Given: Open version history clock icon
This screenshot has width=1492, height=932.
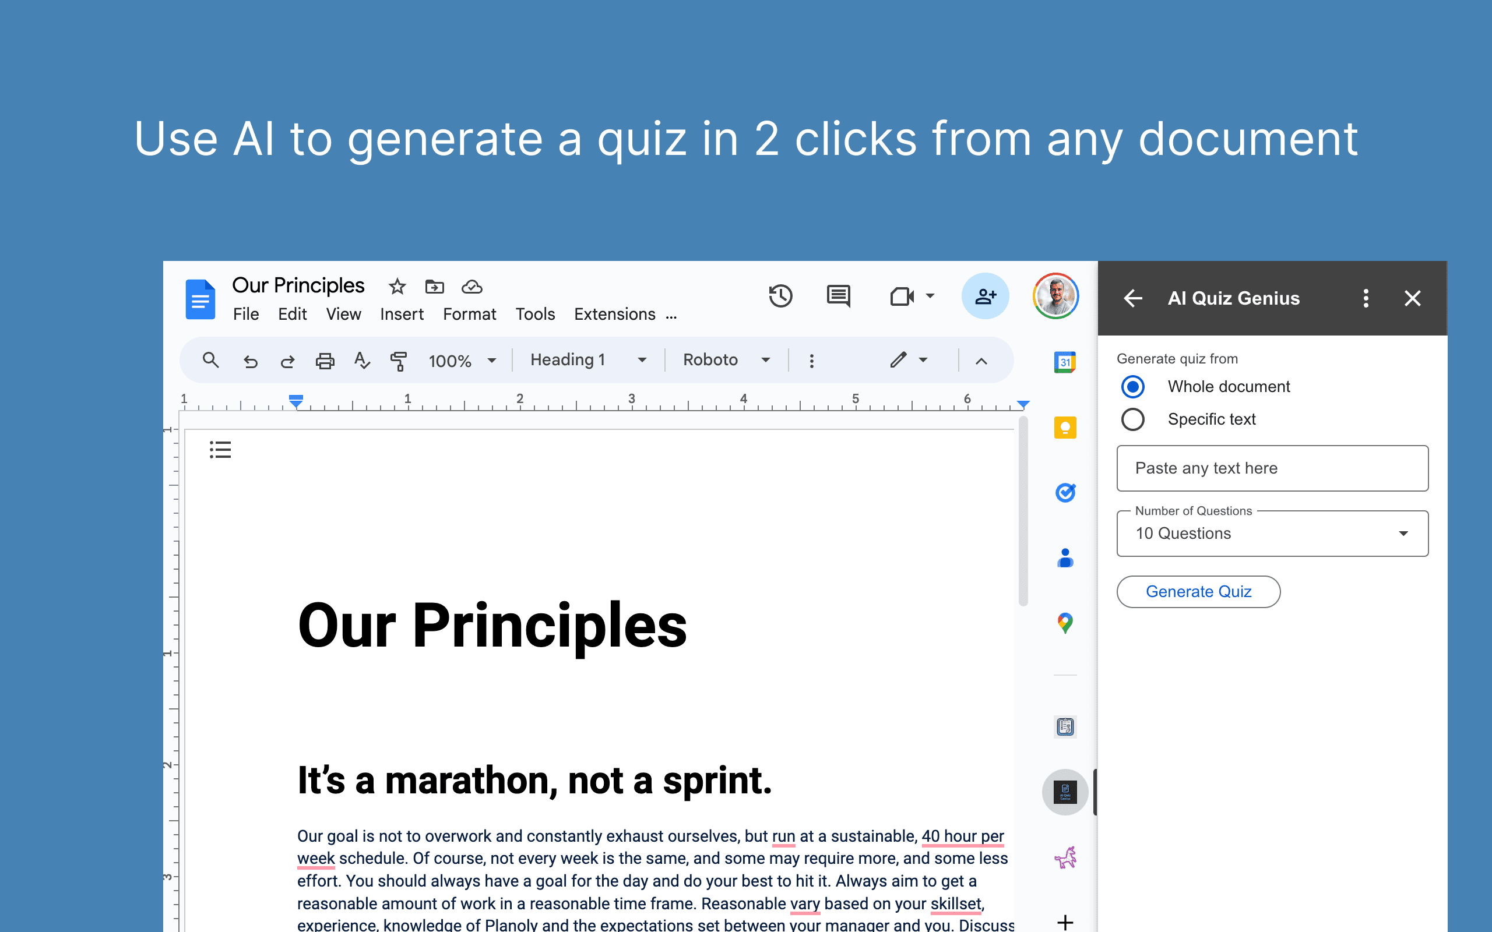Looking at the screenshot, I should coord(780,296).
